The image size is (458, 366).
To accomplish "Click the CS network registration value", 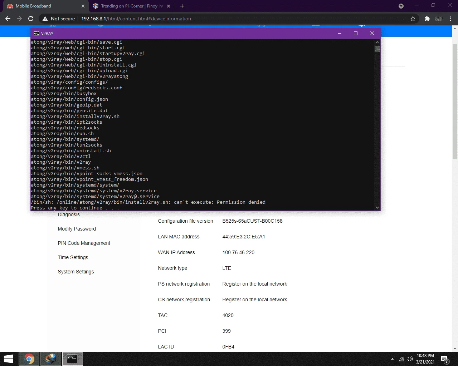I will click(254, 300).
